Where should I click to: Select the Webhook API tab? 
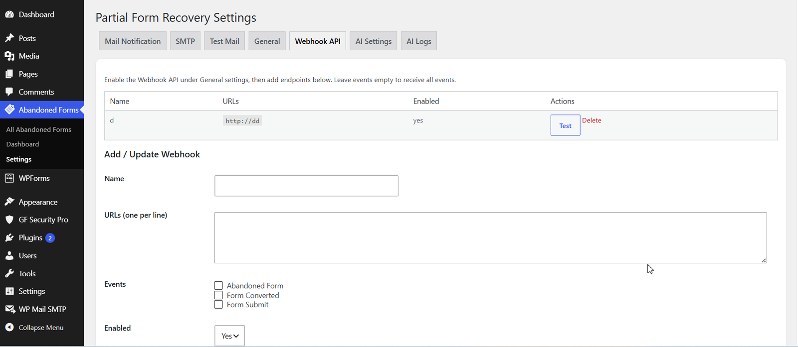click(318, 41)
